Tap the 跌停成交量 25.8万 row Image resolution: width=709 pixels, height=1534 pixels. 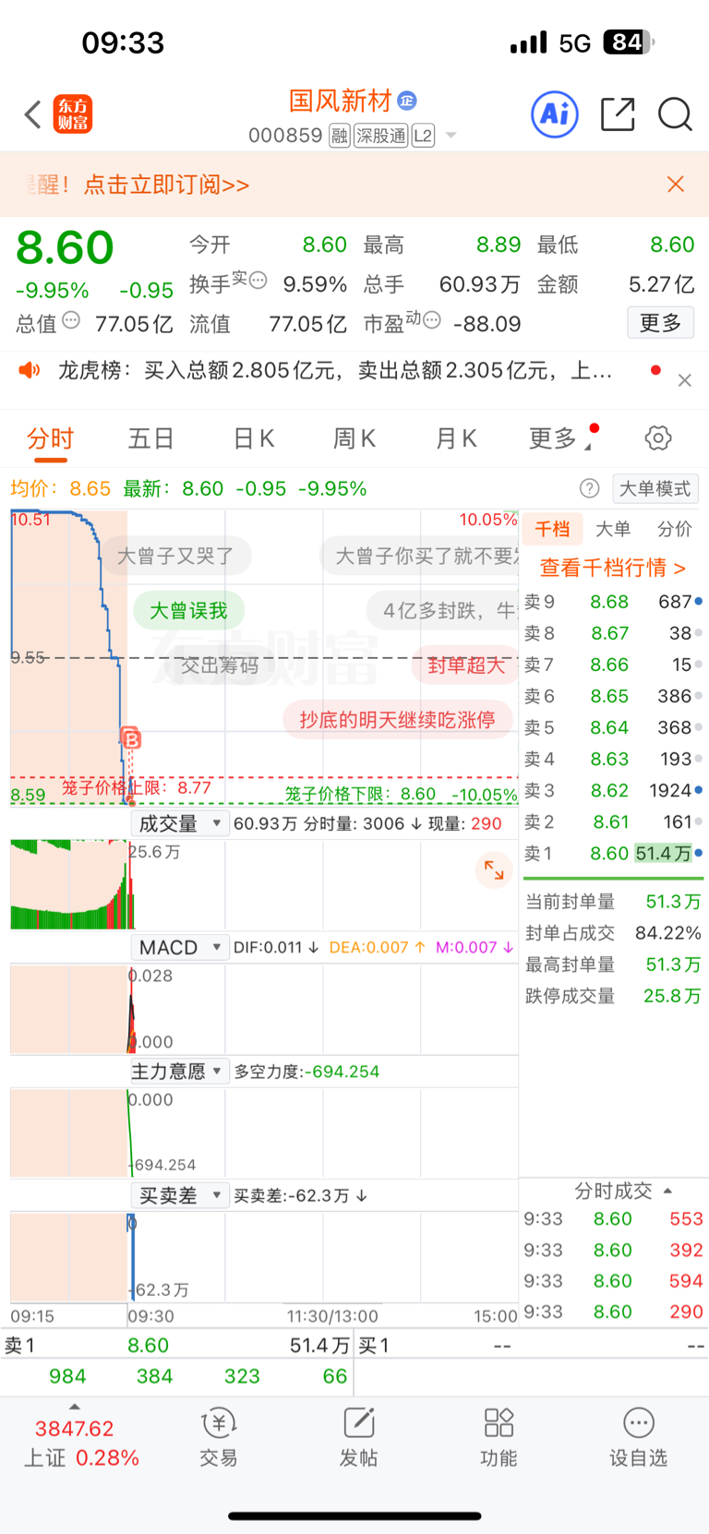point(613,996)
